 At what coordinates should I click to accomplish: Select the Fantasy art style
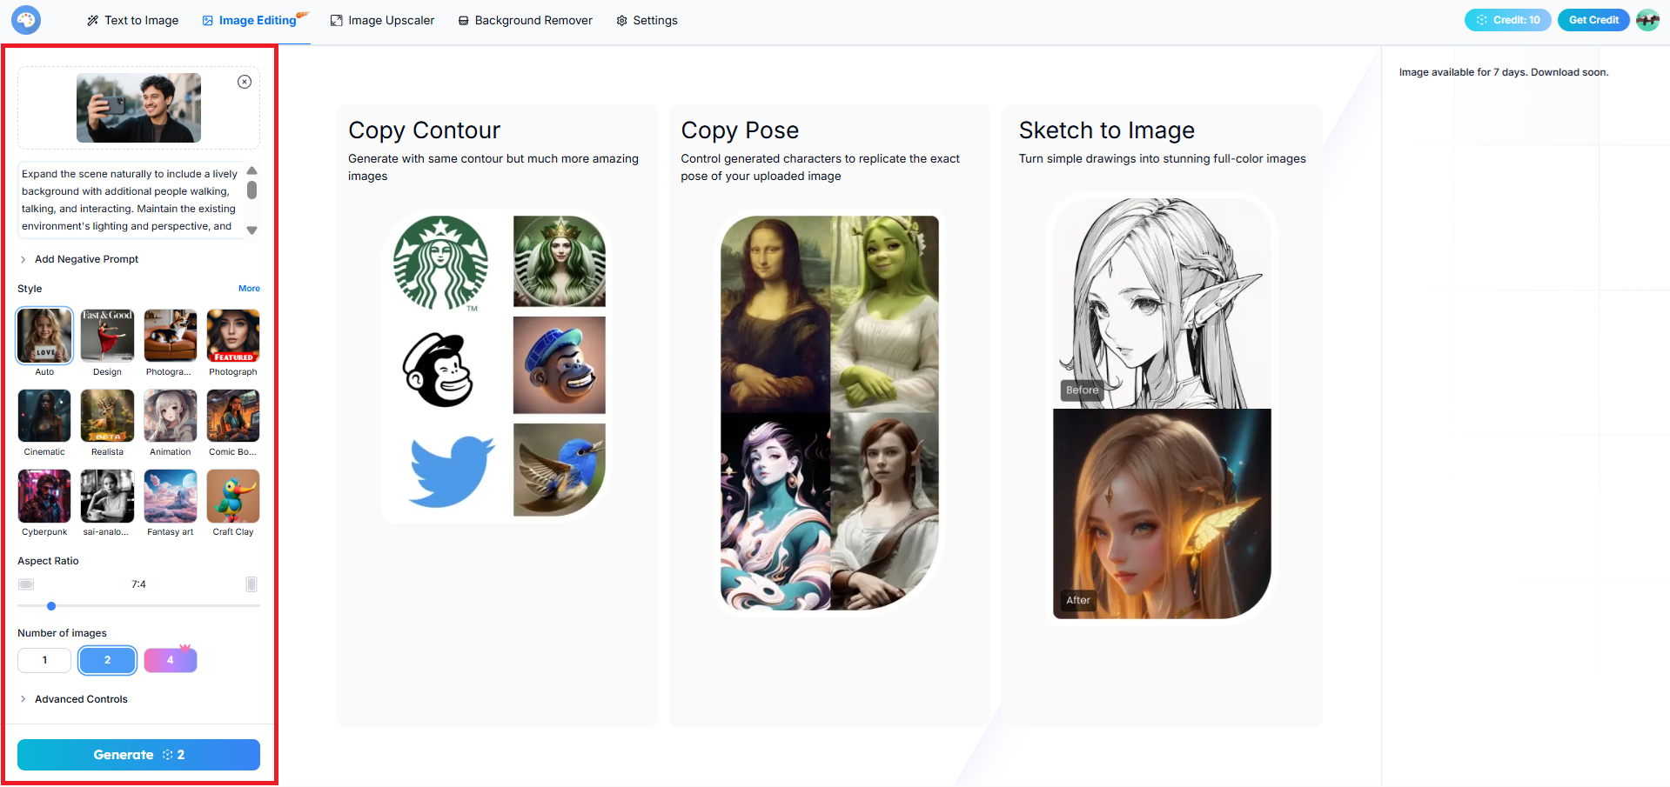tap(171, 496)
